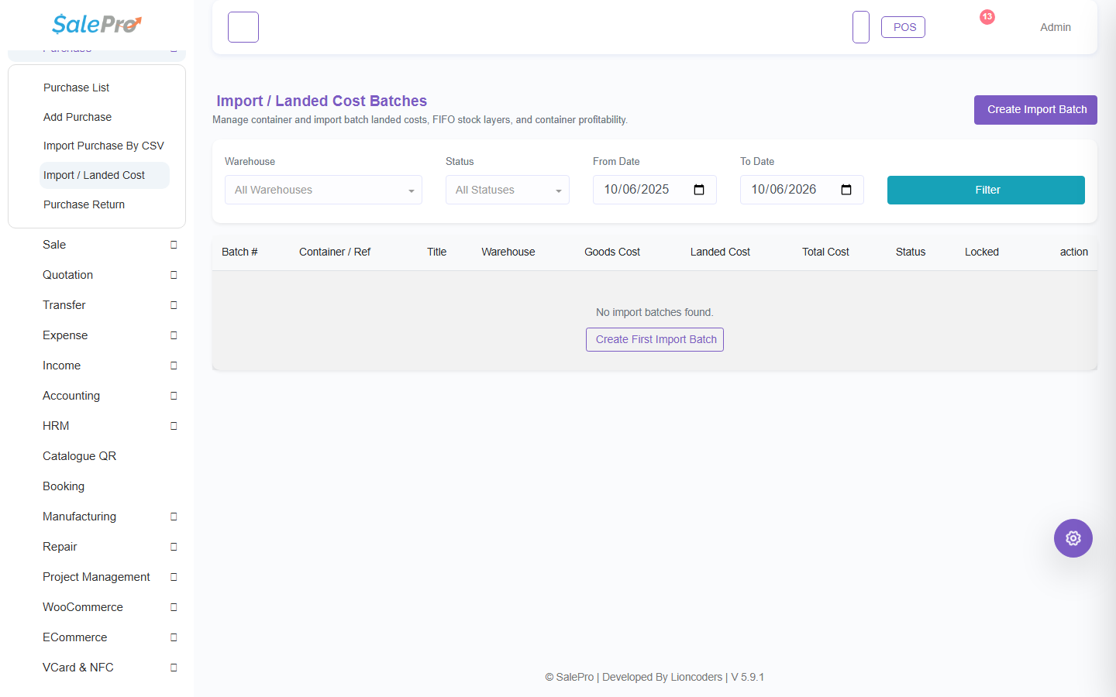This screenshot has width=1116, height=697.
Task: Open the From Date calendar picker icon
Action: (x=699, y=190)
